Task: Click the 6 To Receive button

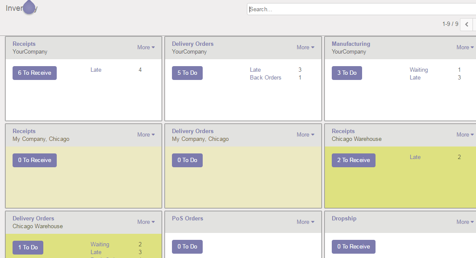Action: click(x=35, y=73)
